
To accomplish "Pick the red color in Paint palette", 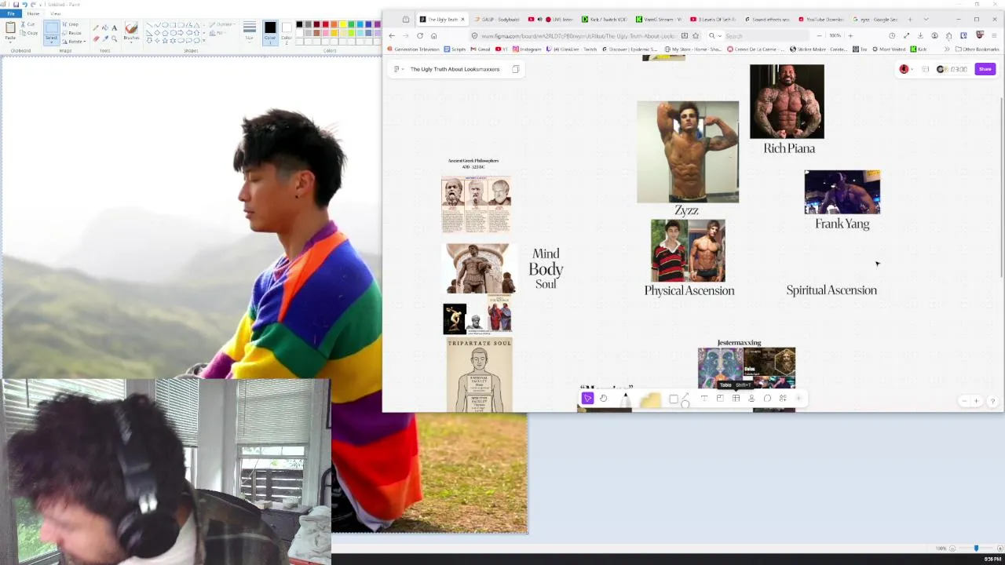I will pyautogui.click(x=325, y=24).
